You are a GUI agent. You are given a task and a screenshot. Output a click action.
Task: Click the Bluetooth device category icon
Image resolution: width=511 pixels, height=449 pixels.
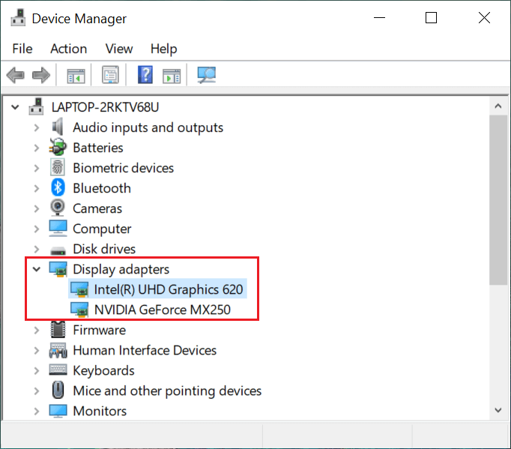[x=58, y=188]
